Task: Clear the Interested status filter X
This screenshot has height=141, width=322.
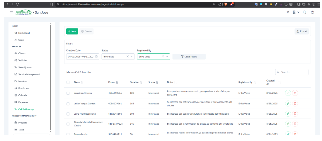Action: pos(127,57)
